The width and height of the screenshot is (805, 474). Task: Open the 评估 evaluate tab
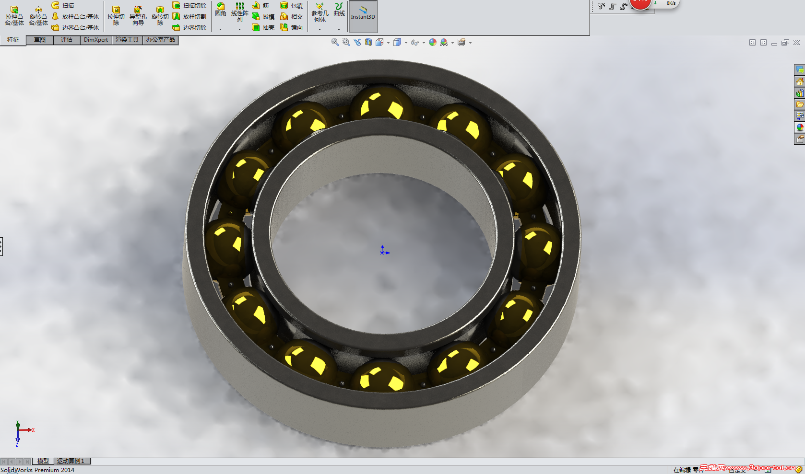(67, 40)
